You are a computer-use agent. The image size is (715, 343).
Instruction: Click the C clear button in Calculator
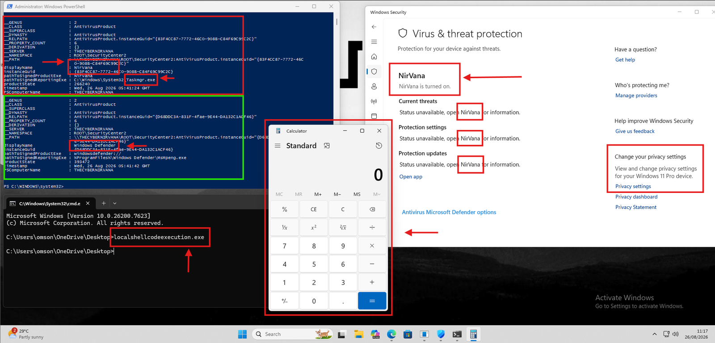click(343, 209)
